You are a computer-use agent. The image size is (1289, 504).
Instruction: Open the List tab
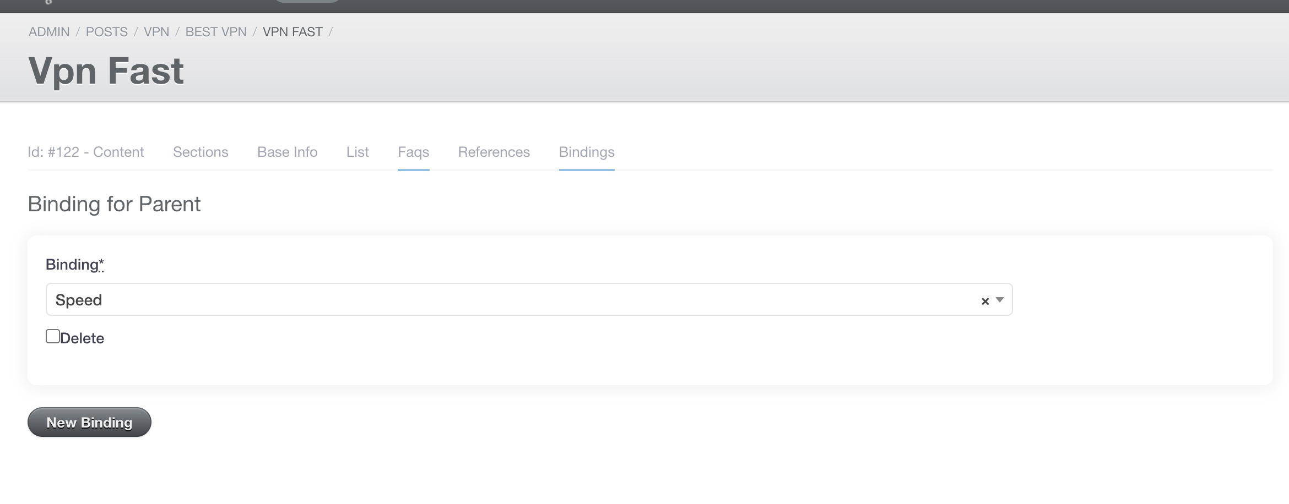pos(358,152)
